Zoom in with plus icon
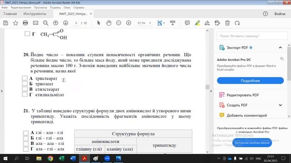Image resolution: width=291 pixels, height=163 pixels. [129, 23]
